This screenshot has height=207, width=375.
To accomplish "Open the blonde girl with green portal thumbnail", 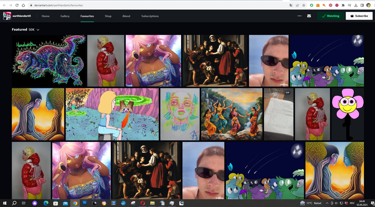I will (x=112, y=114).
